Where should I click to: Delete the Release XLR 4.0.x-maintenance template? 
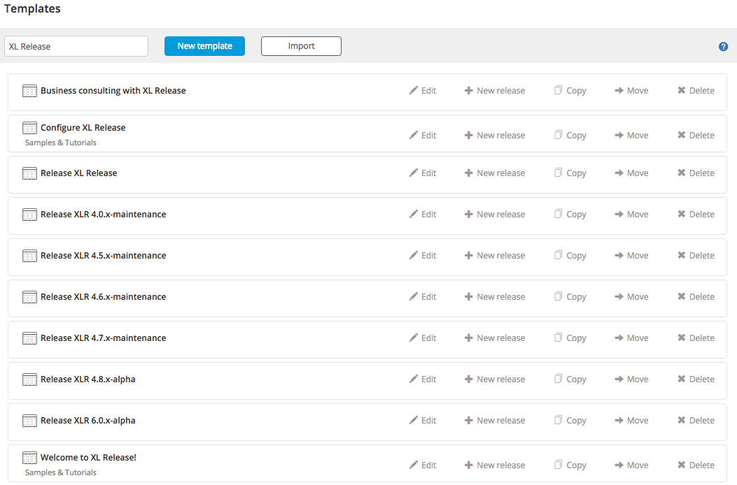tap(696, 214)
